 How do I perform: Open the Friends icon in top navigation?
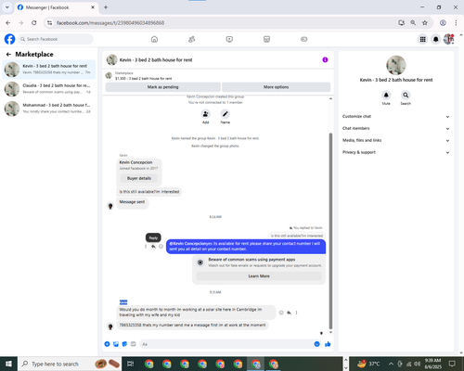tap(192, 39)
